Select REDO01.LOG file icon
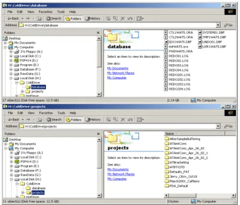Screen dimensions: 240x205 pyautogui.click(x=166, y=56)
